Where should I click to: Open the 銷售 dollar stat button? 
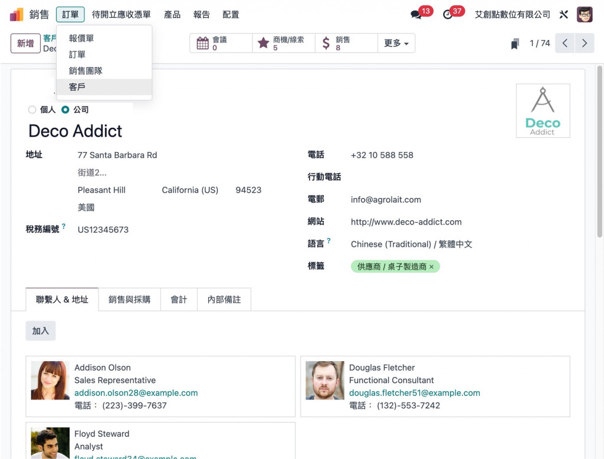pos(346,43)
